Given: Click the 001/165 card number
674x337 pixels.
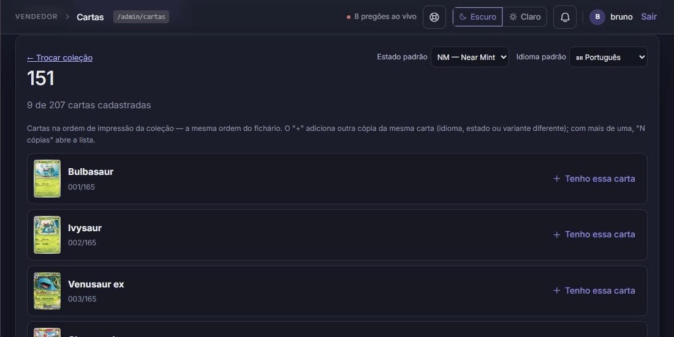Looking at the screenshot, I should pos(81,187).
